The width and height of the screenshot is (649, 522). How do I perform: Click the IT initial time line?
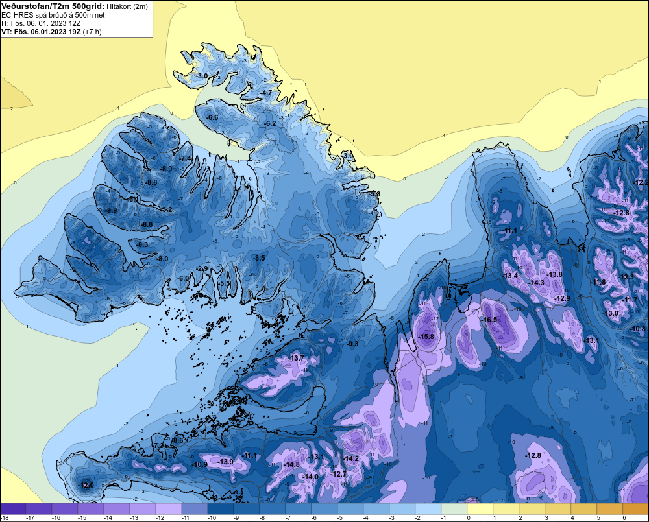tap(41, 23)
